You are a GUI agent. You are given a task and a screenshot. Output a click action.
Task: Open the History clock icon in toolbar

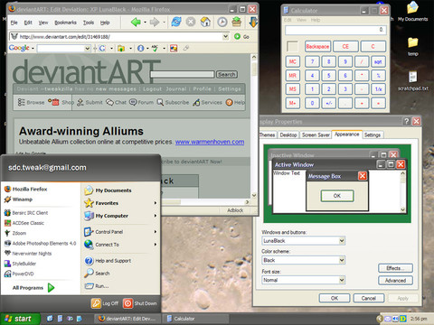222,22
